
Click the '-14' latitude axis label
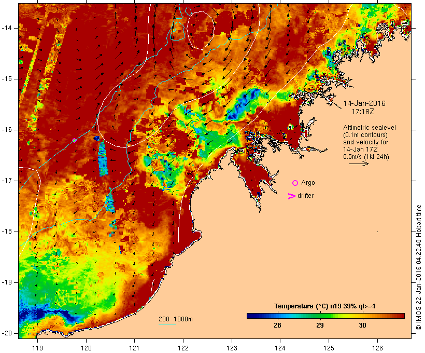tap(7, 28)
